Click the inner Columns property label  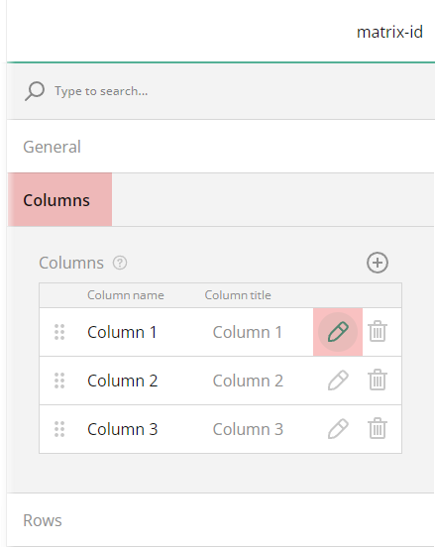[71, 263]
